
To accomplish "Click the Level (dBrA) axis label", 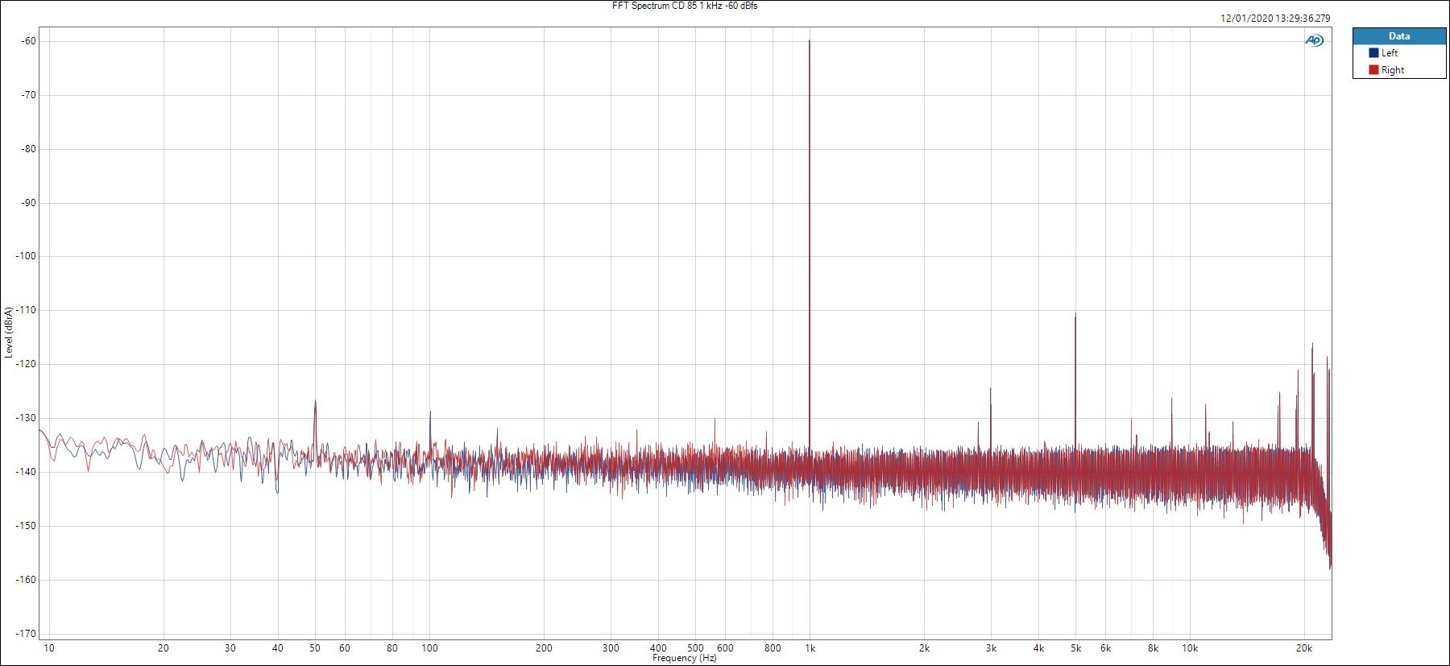I will (x=8, y=332).
